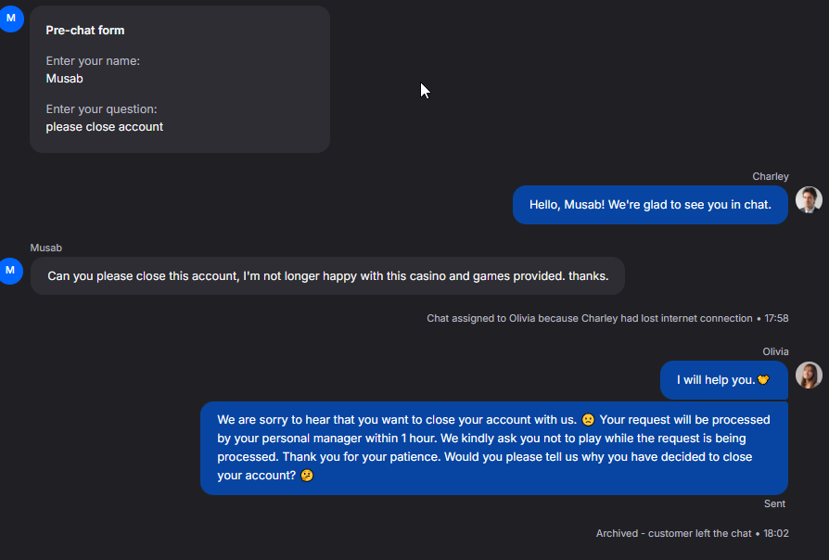829x560 pixels.
Task: Open agent Charley's profile photo
Action: [x=809, y=200]
